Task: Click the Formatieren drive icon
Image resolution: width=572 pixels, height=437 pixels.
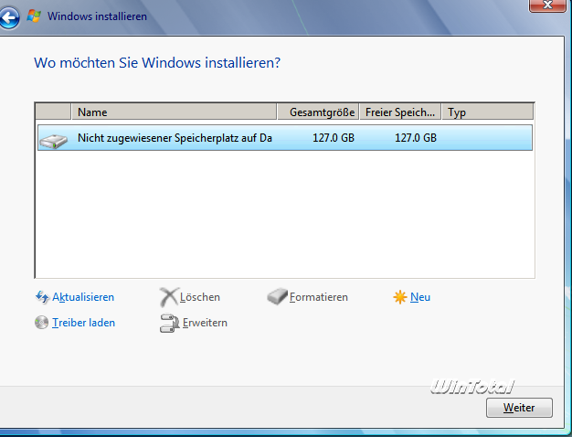Action: tap(277, 297)
